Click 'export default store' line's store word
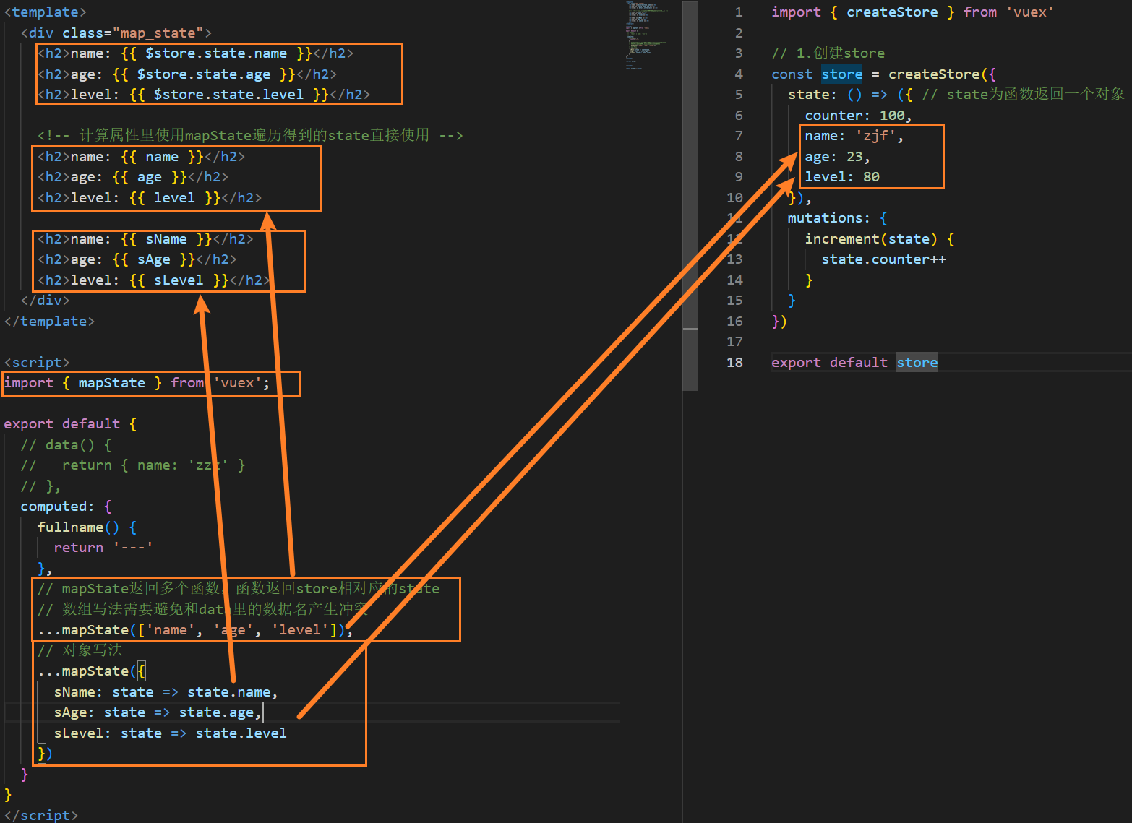Viewport: 1132px width, 823px height. 917,363
